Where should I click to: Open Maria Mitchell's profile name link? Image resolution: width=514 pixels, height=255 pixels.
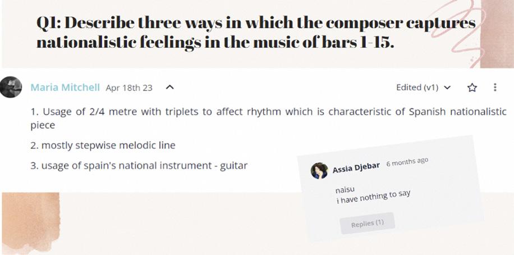(65, 88)
